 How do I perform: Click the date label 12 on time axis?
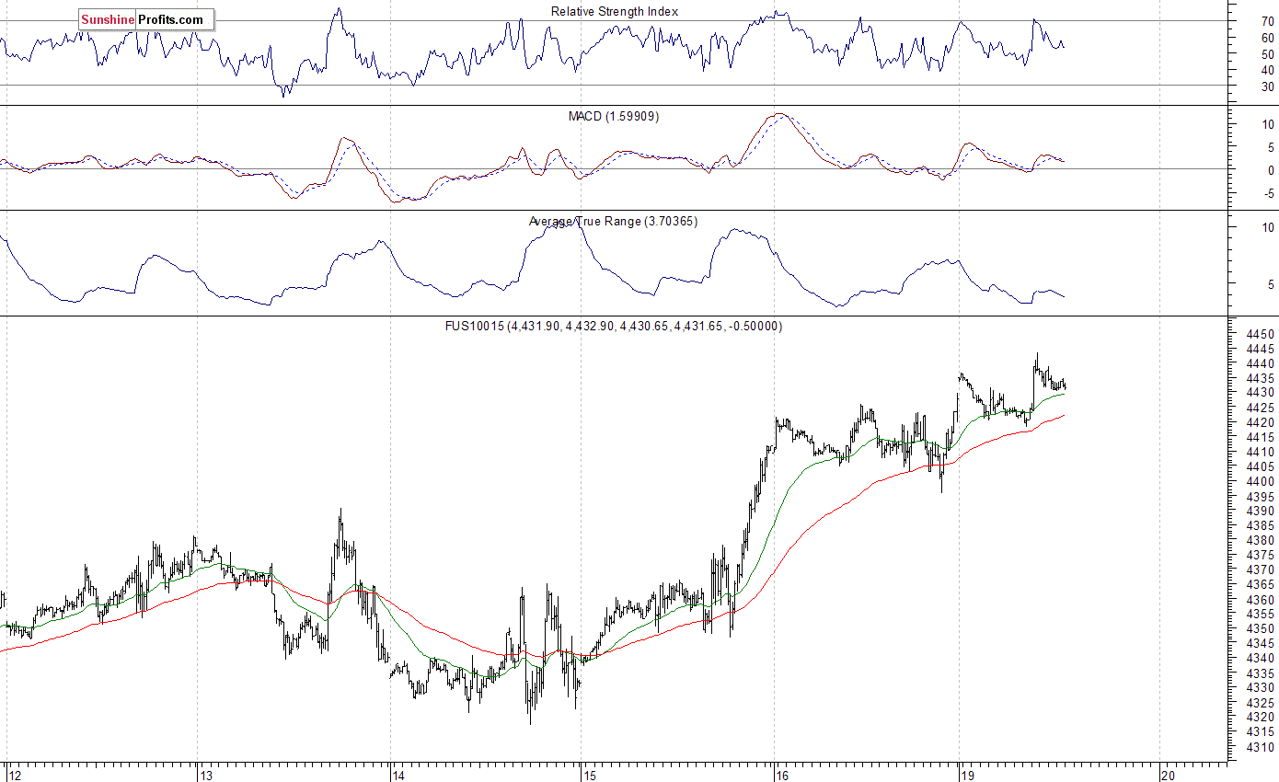(14, 776)
